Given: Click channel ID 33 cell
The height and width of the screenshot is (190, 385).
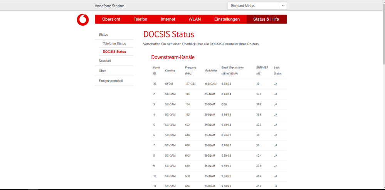Looking at the screenshot, I should (x=155, y=84).
